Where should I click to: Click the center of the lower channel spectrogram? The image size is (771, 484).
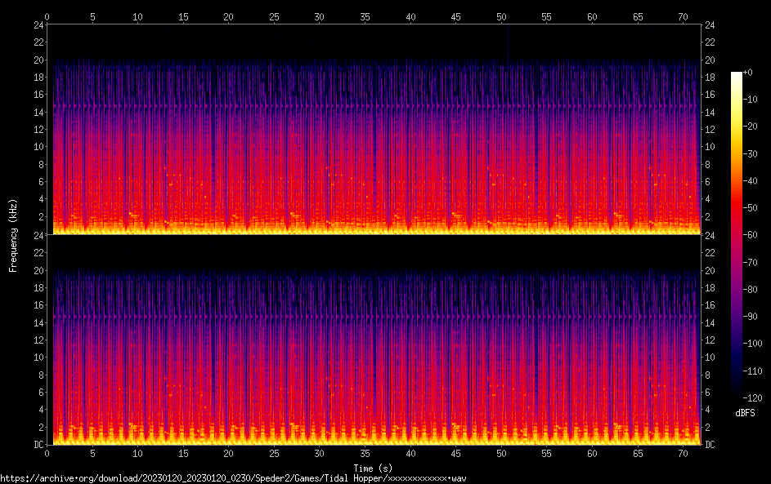coord(374,340)
